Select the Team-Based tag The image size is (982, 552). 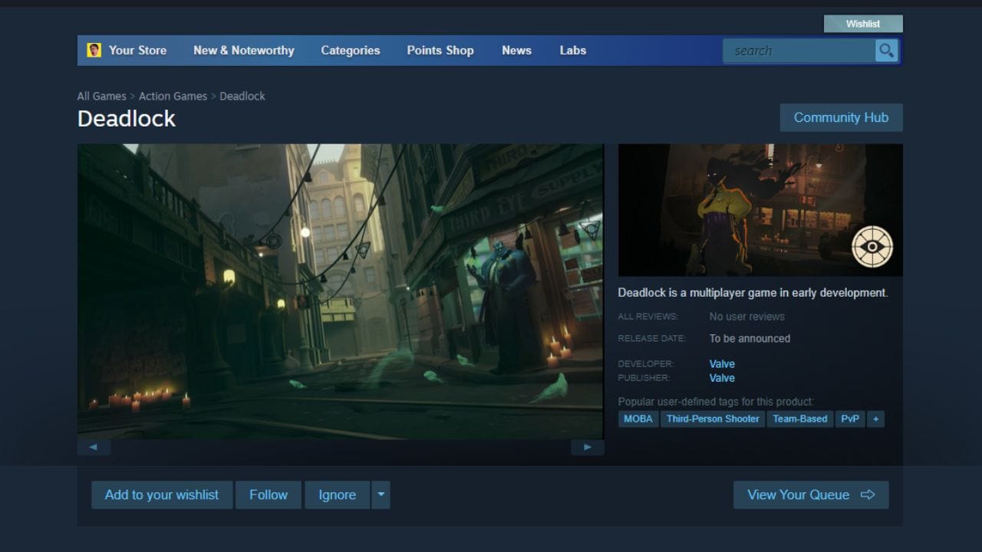click(x=800, y=419)
